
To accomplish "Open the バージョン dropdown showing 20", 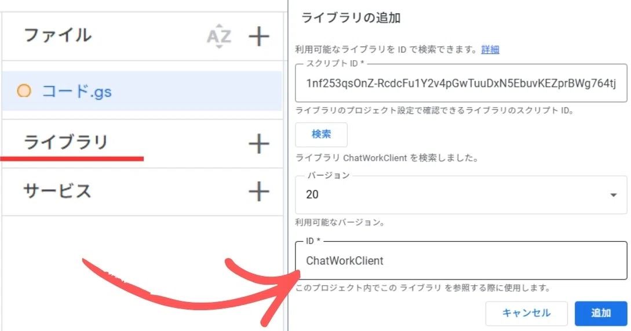I will coord(452,195).
